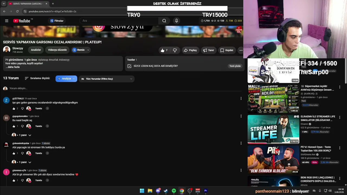Launch Premiere Pro from the taskbar
This screenshot has height=195, width=347.
(205, 191)
